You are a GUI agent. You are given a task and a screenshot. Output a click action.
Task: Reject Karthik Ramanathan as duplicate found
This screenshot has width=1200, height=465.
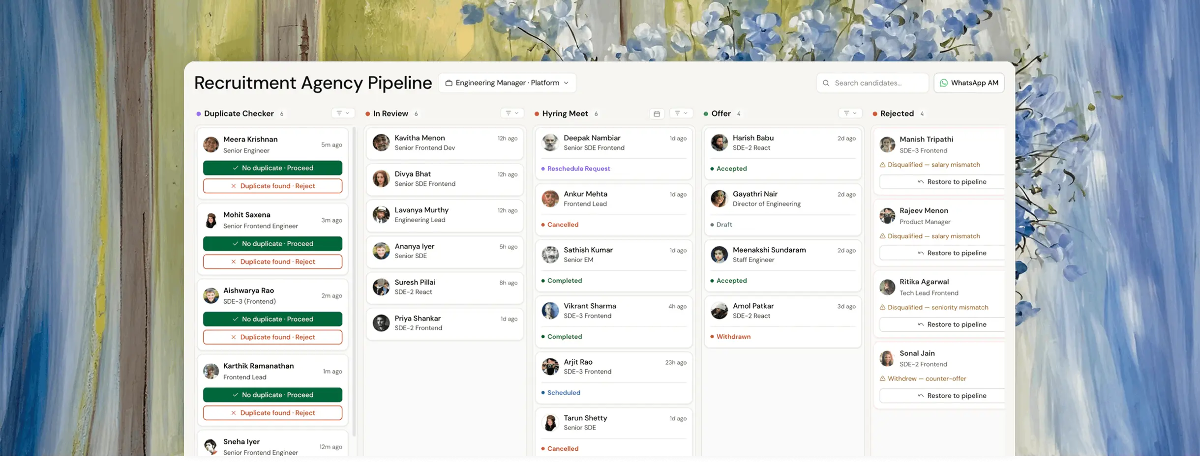coord(272,413)
